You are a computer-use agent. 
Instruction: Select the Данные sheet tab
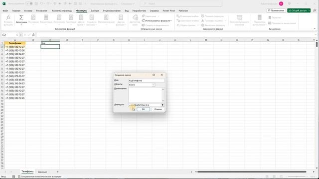pos(42,172)
